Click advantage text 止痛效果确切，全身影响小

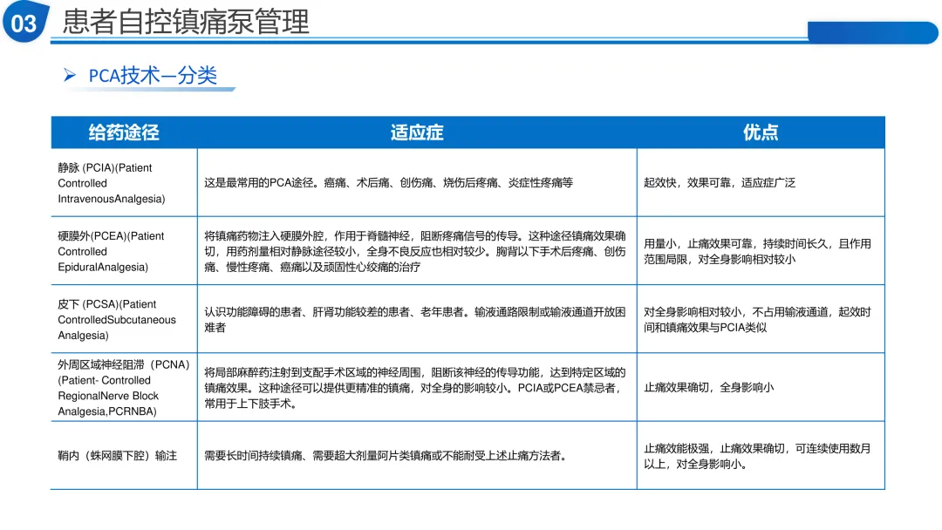708,388
